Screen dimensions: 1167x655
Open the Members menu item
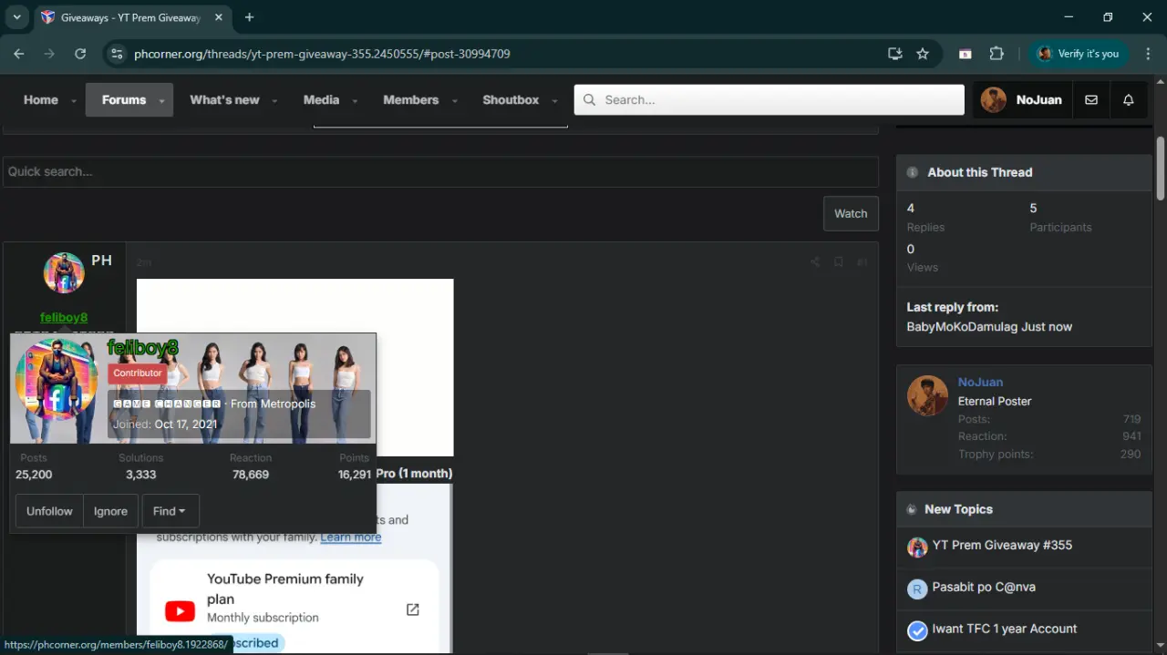(x=411, y=99)
